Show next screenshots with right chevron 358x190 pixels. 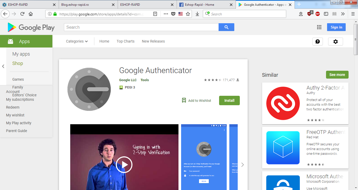click(x=242, y=165)
